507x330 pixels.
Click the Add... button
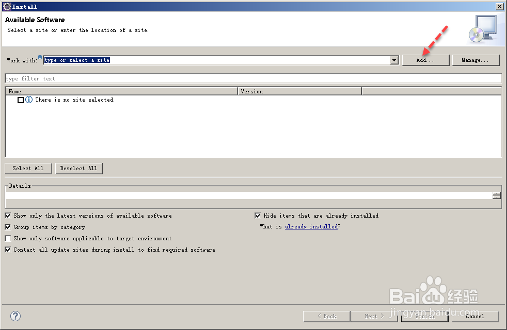[x=425, y=60]
